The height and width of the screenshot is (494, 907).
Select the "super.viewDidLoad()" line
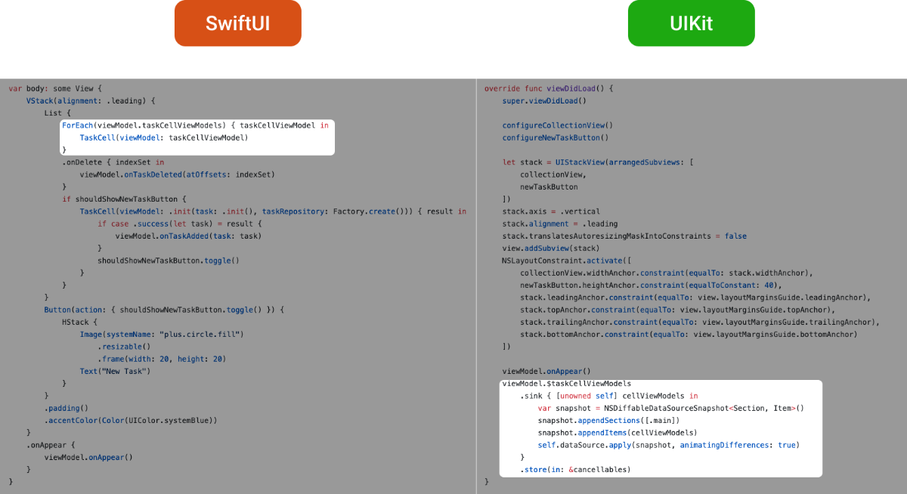click(x=544, y=100)
